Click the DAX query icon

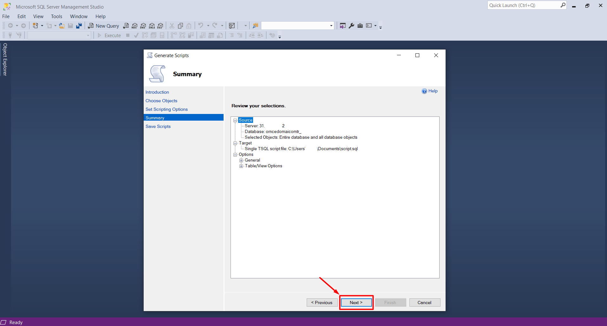(160, 26)
